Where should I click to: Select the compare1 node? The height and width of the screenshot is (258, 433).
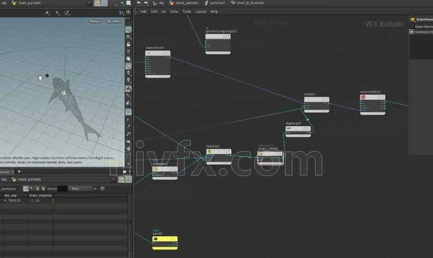tap(165, 172)
